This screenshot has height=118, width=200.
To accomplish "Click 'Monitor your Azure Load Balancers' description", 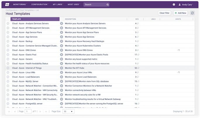I will coord(81,77).
